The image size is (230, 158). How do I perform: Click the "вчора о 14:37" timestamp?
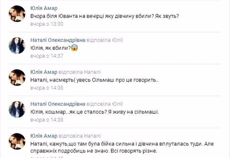click(x=47, y=56)
